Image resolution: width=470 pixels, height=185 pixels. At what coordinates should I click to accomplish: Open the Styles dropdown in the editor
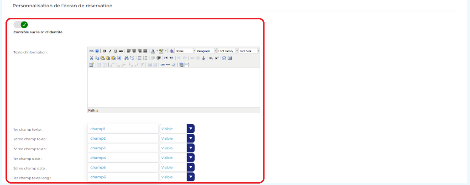coord(185,51)
